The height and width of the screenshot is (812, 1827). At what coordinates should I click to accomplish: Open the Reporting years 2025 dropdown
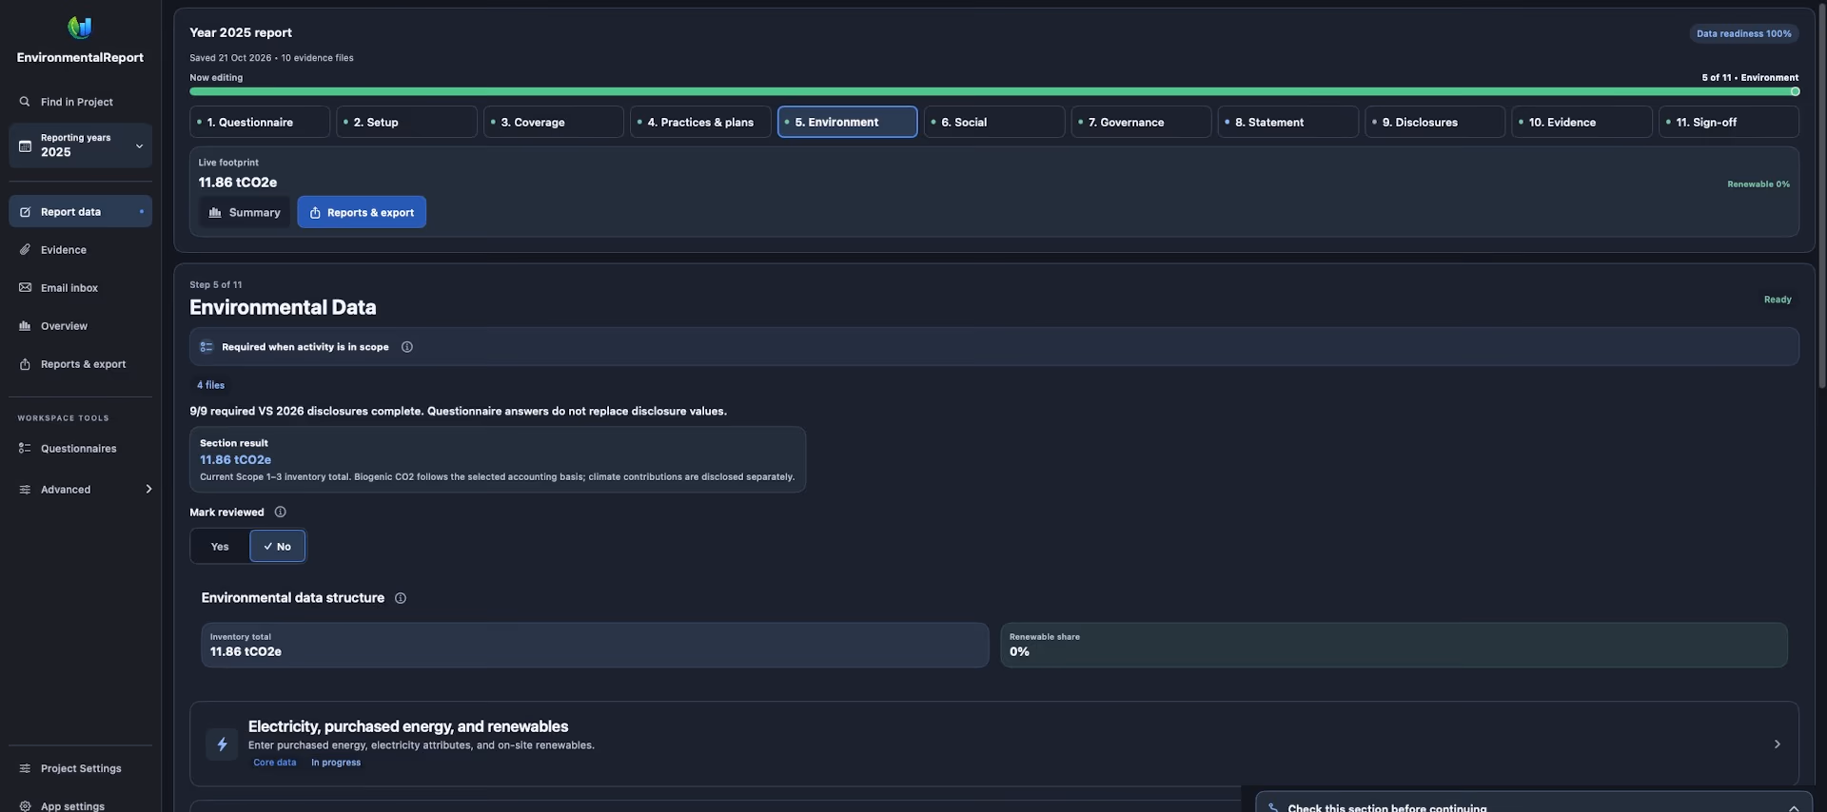click(80, 145)
